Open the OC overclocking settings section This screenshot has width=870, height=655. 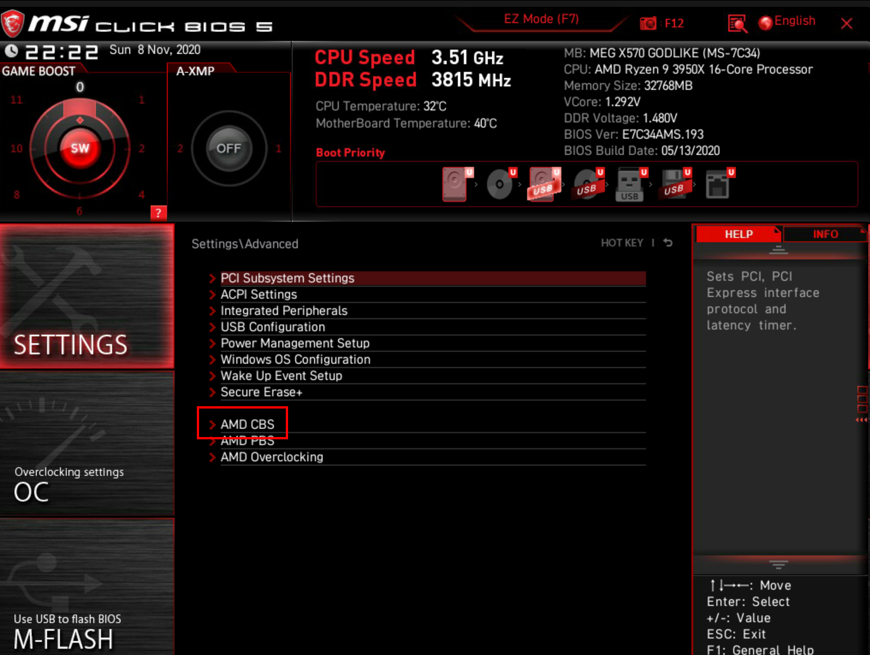87,444
